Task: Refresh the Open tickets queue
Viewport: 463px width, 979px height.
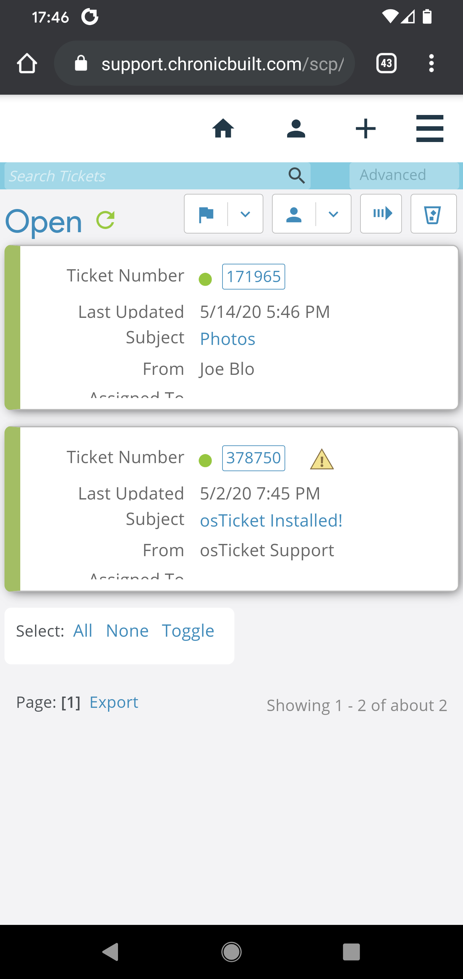Action: pyautogui.click(x=105, y=220)
